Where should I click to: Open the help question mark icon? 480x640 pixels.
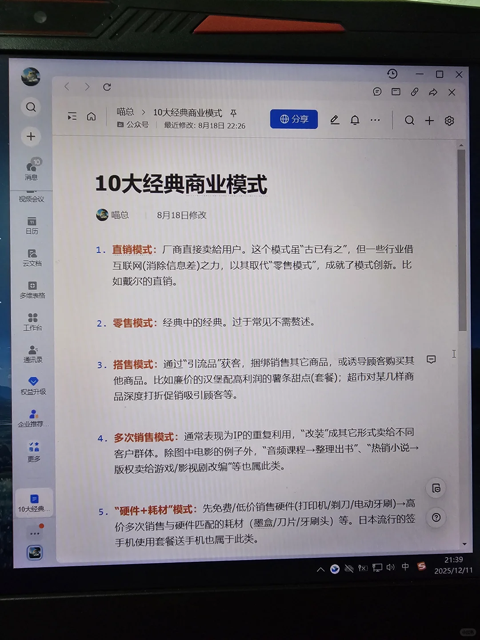click(436, 516)
